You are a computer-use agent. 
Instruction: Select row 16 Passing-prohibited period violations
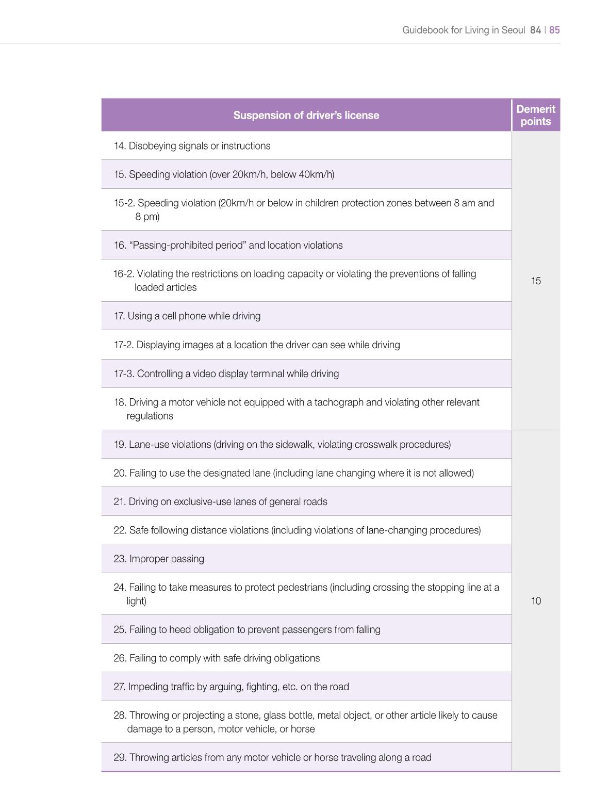click(306, 245)
